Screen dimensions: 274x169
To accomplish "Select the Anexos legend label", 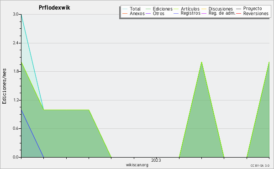I will coord(137,13).
